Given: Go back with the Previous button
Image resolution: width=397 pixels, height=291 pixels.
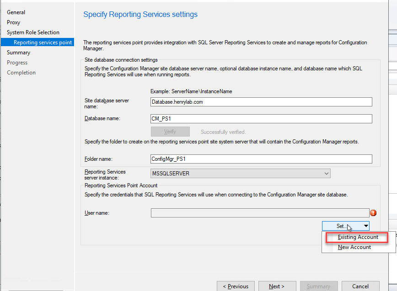Looking at the screenshot, I should coord(236,286).
